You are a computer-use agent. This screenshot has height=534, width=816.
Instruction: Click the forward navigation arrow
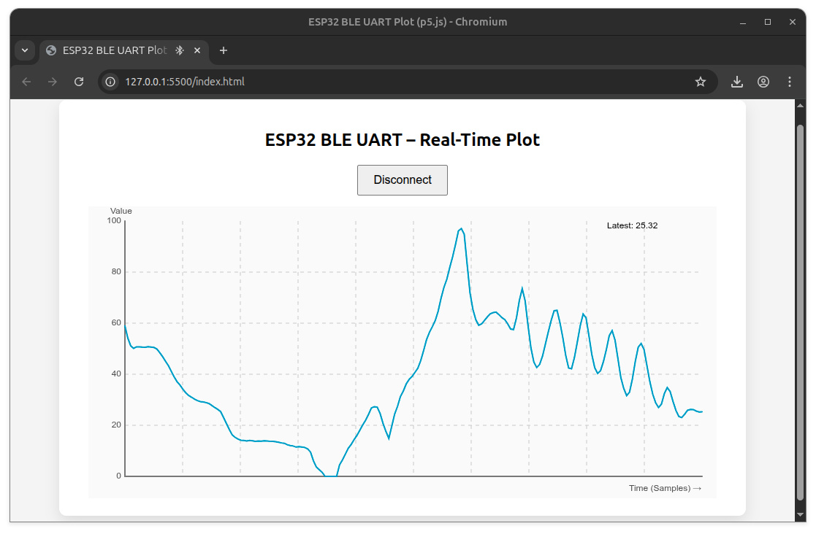[53, 82]
